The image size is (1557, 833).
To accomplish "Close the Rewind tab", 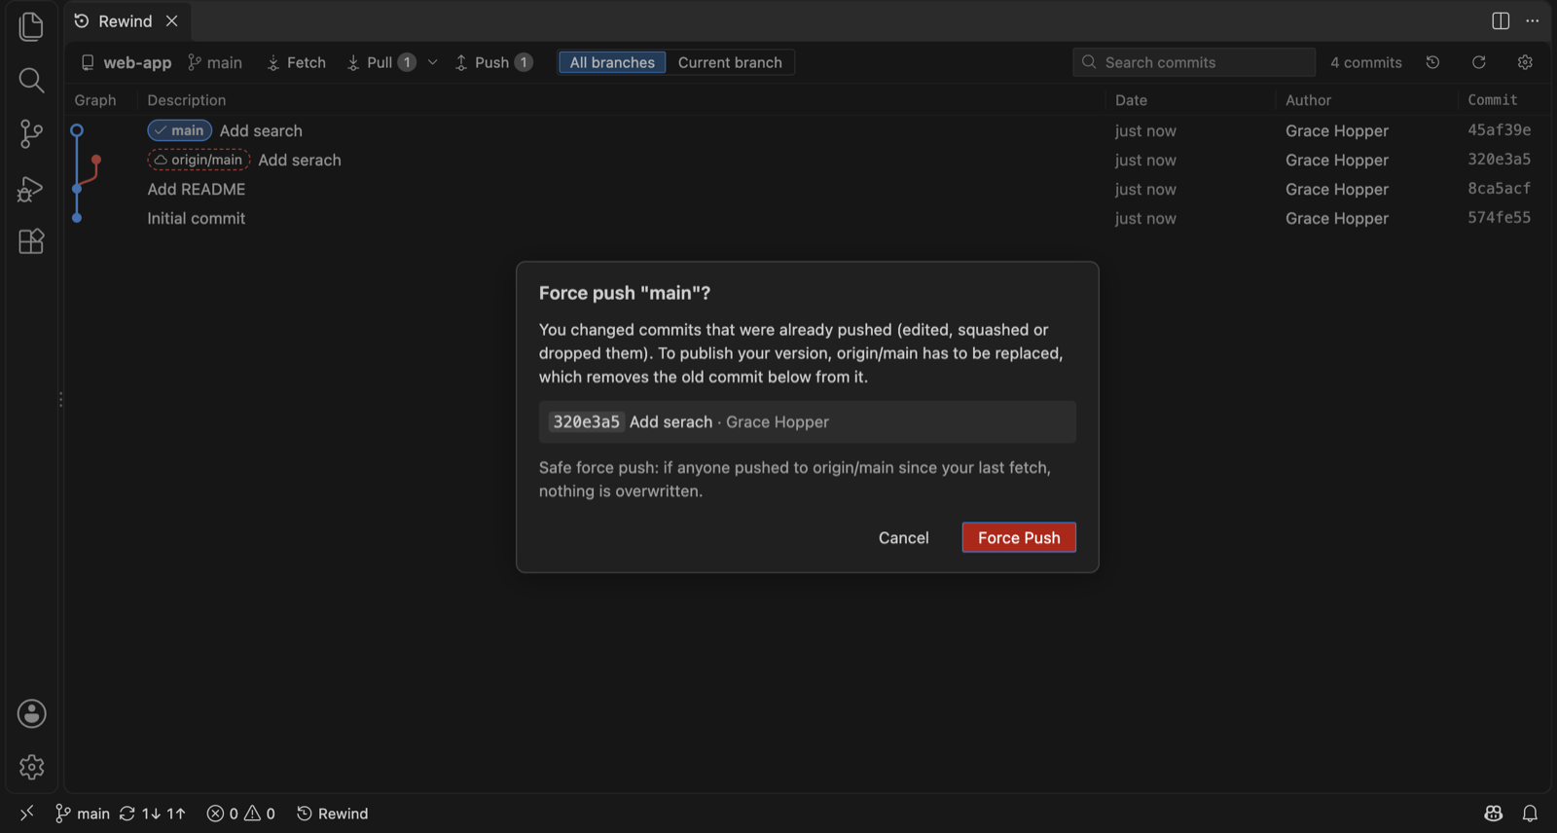I will coord(171,20).
